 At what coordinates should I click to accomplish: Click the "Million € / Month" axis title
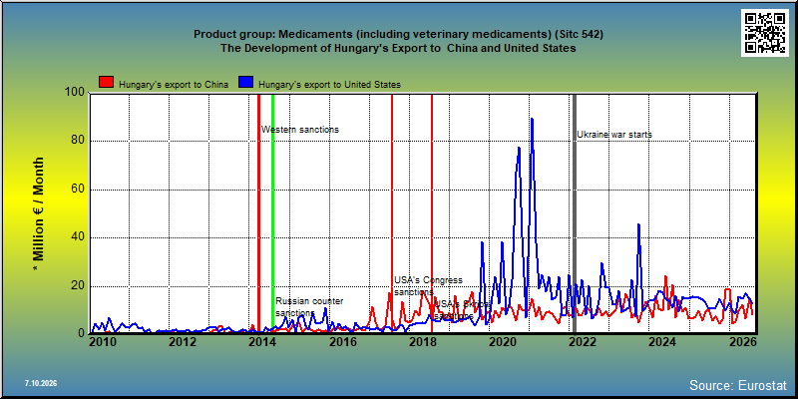pyautogui.click(x=39, y=213)
